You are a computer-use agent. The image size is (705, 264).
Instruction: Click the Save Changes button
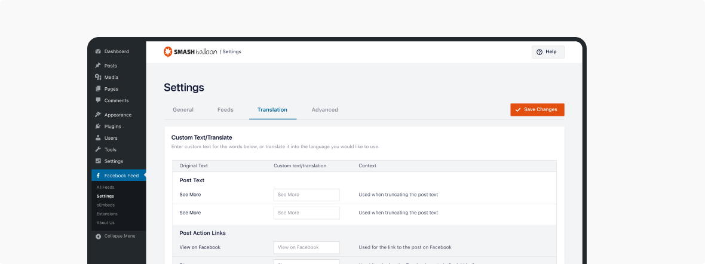(537, 110)
